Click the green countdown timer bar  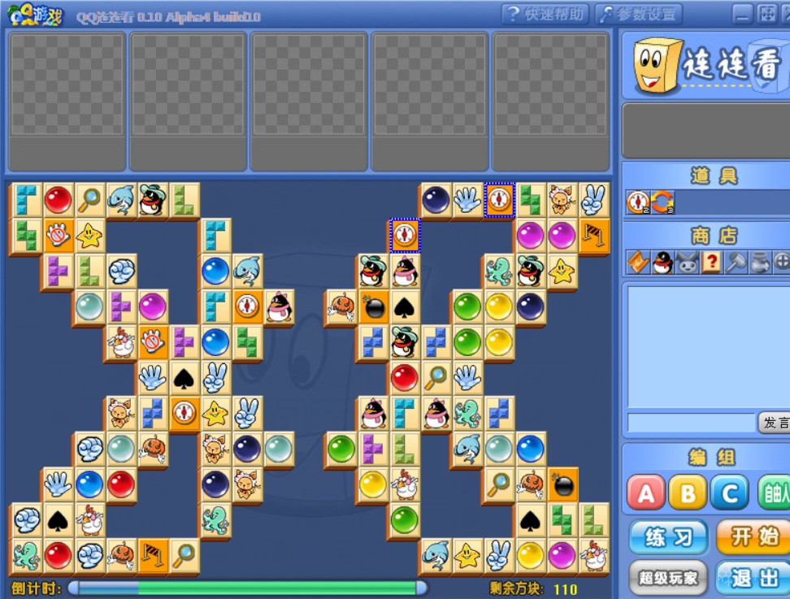click(x=248, y=588)
